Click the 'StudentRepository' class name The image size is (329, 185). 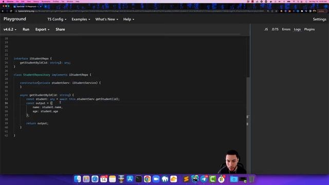pos(36,75)
